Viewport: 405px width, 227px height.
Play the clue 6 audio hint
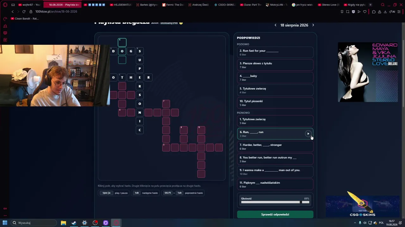coord(308,134)
